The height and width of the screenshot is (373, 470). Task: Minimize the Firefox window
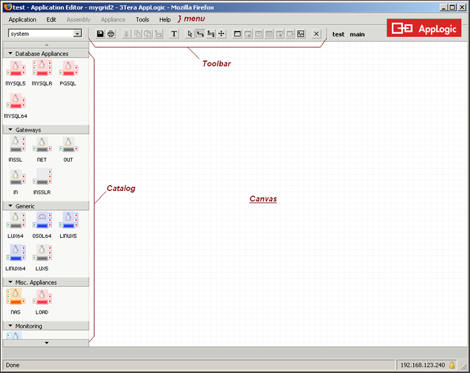[444, 7]
